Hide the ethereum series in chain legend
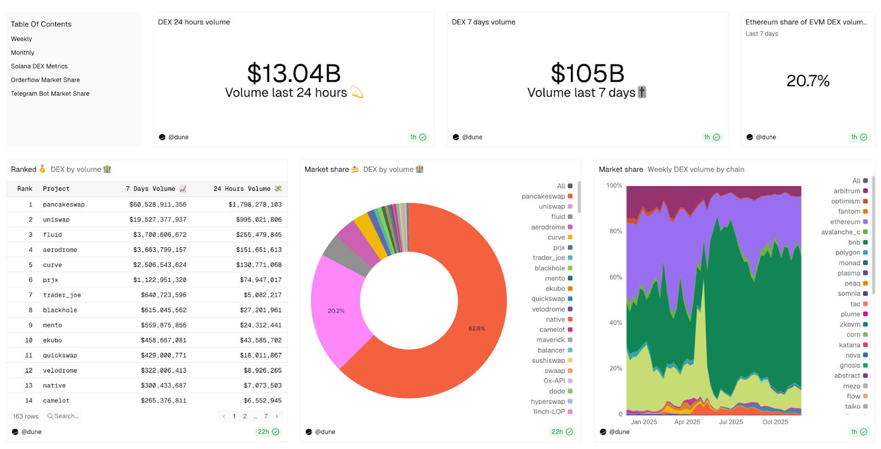Image resolution: width=881 pixels, height=449 pixels. pyautogui.click(x=845, y=222)
